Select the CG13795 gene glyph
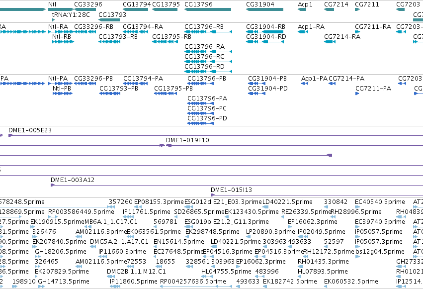This screenshot has width=423, height=289. tap(165, 9)
